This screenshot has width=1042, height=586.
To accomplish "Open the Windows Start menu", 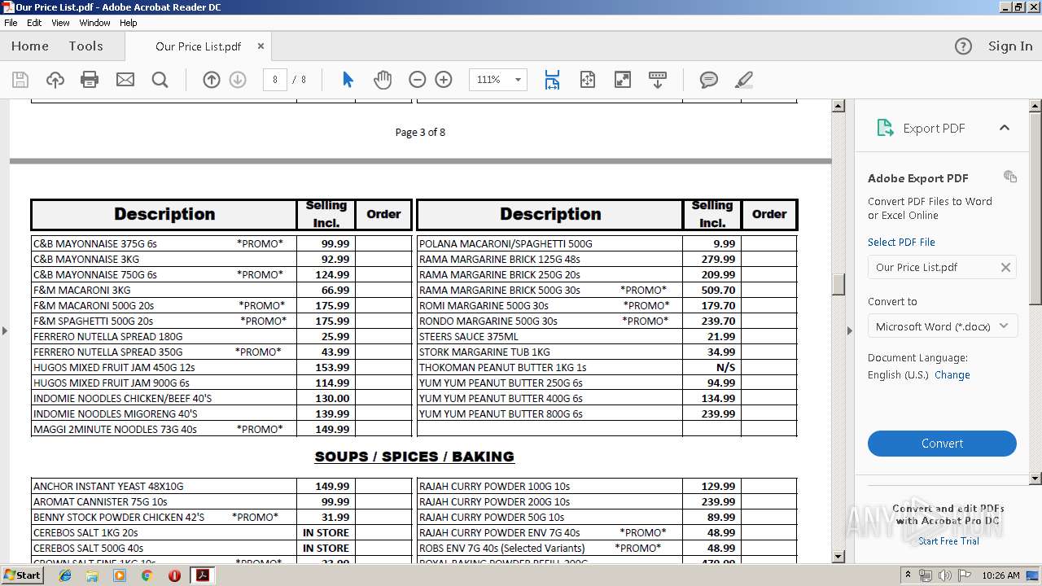I will [x=23, y=575].
